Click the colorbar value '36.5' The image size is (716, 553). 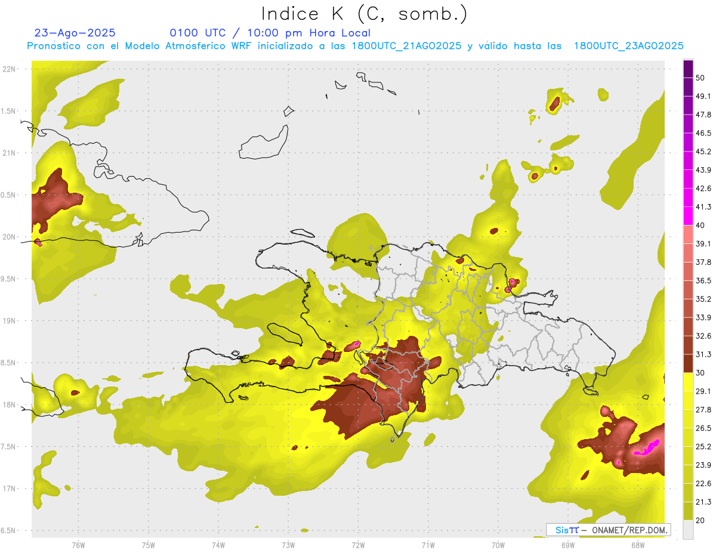(703, 280)
